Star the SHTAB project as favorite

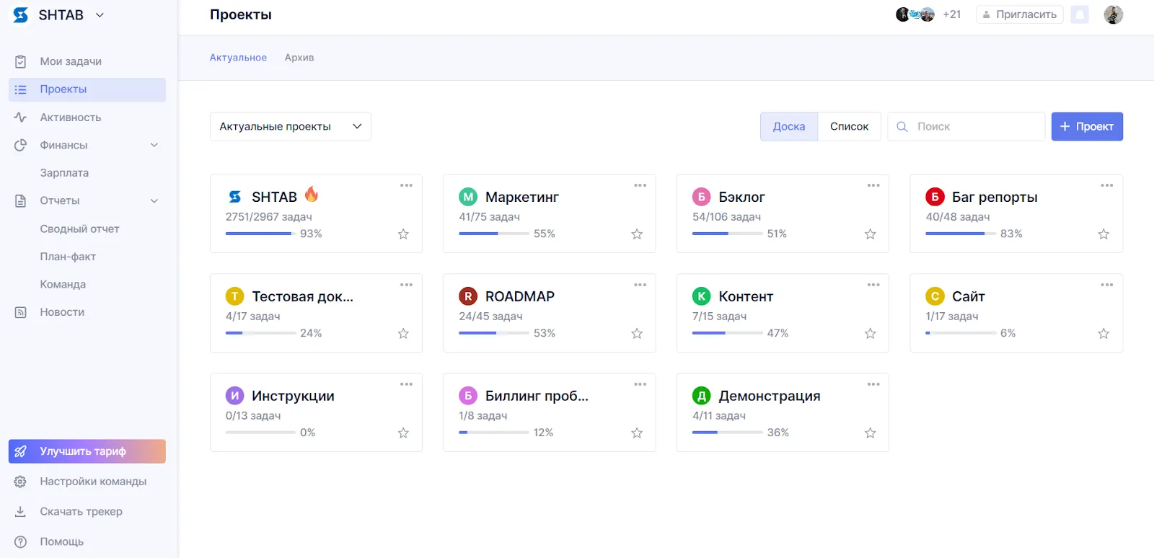click(403, 234)
